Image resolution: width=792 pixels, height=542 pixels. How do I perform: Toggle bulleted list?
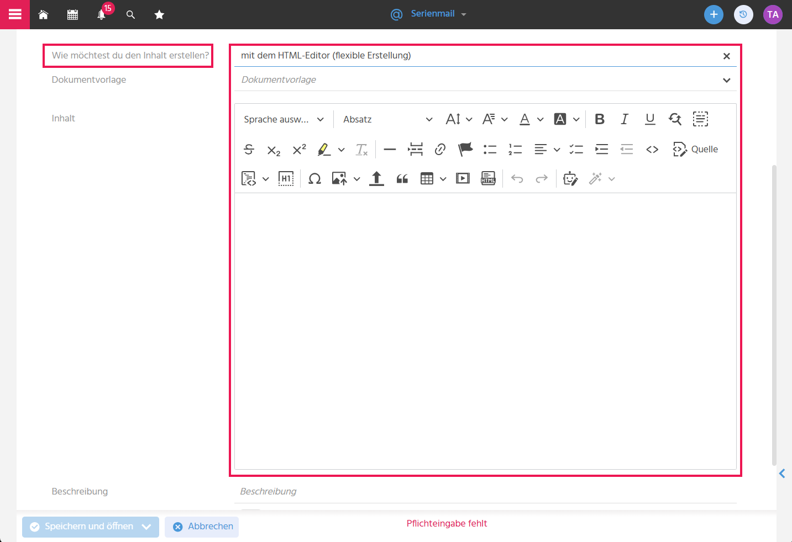[490, 149]
